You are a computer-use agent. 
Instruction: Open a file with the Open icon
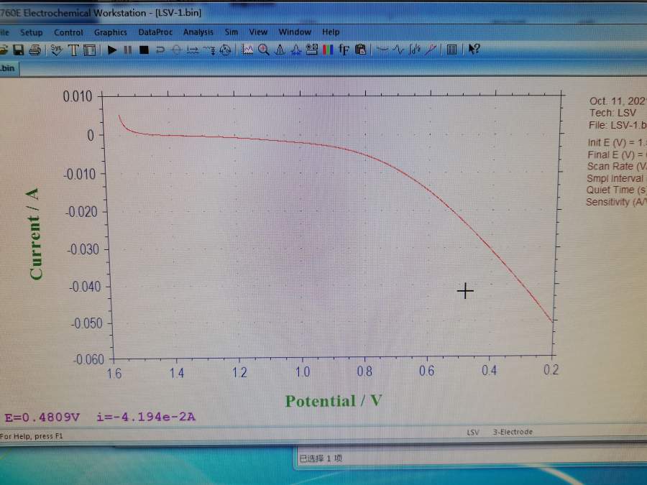[x=4, y=50]
